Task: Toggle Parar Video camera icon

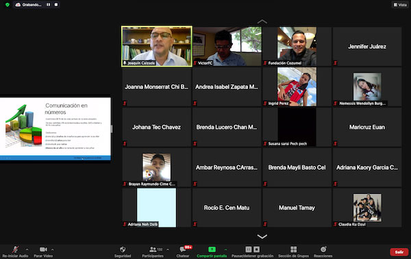Action: 43,249
